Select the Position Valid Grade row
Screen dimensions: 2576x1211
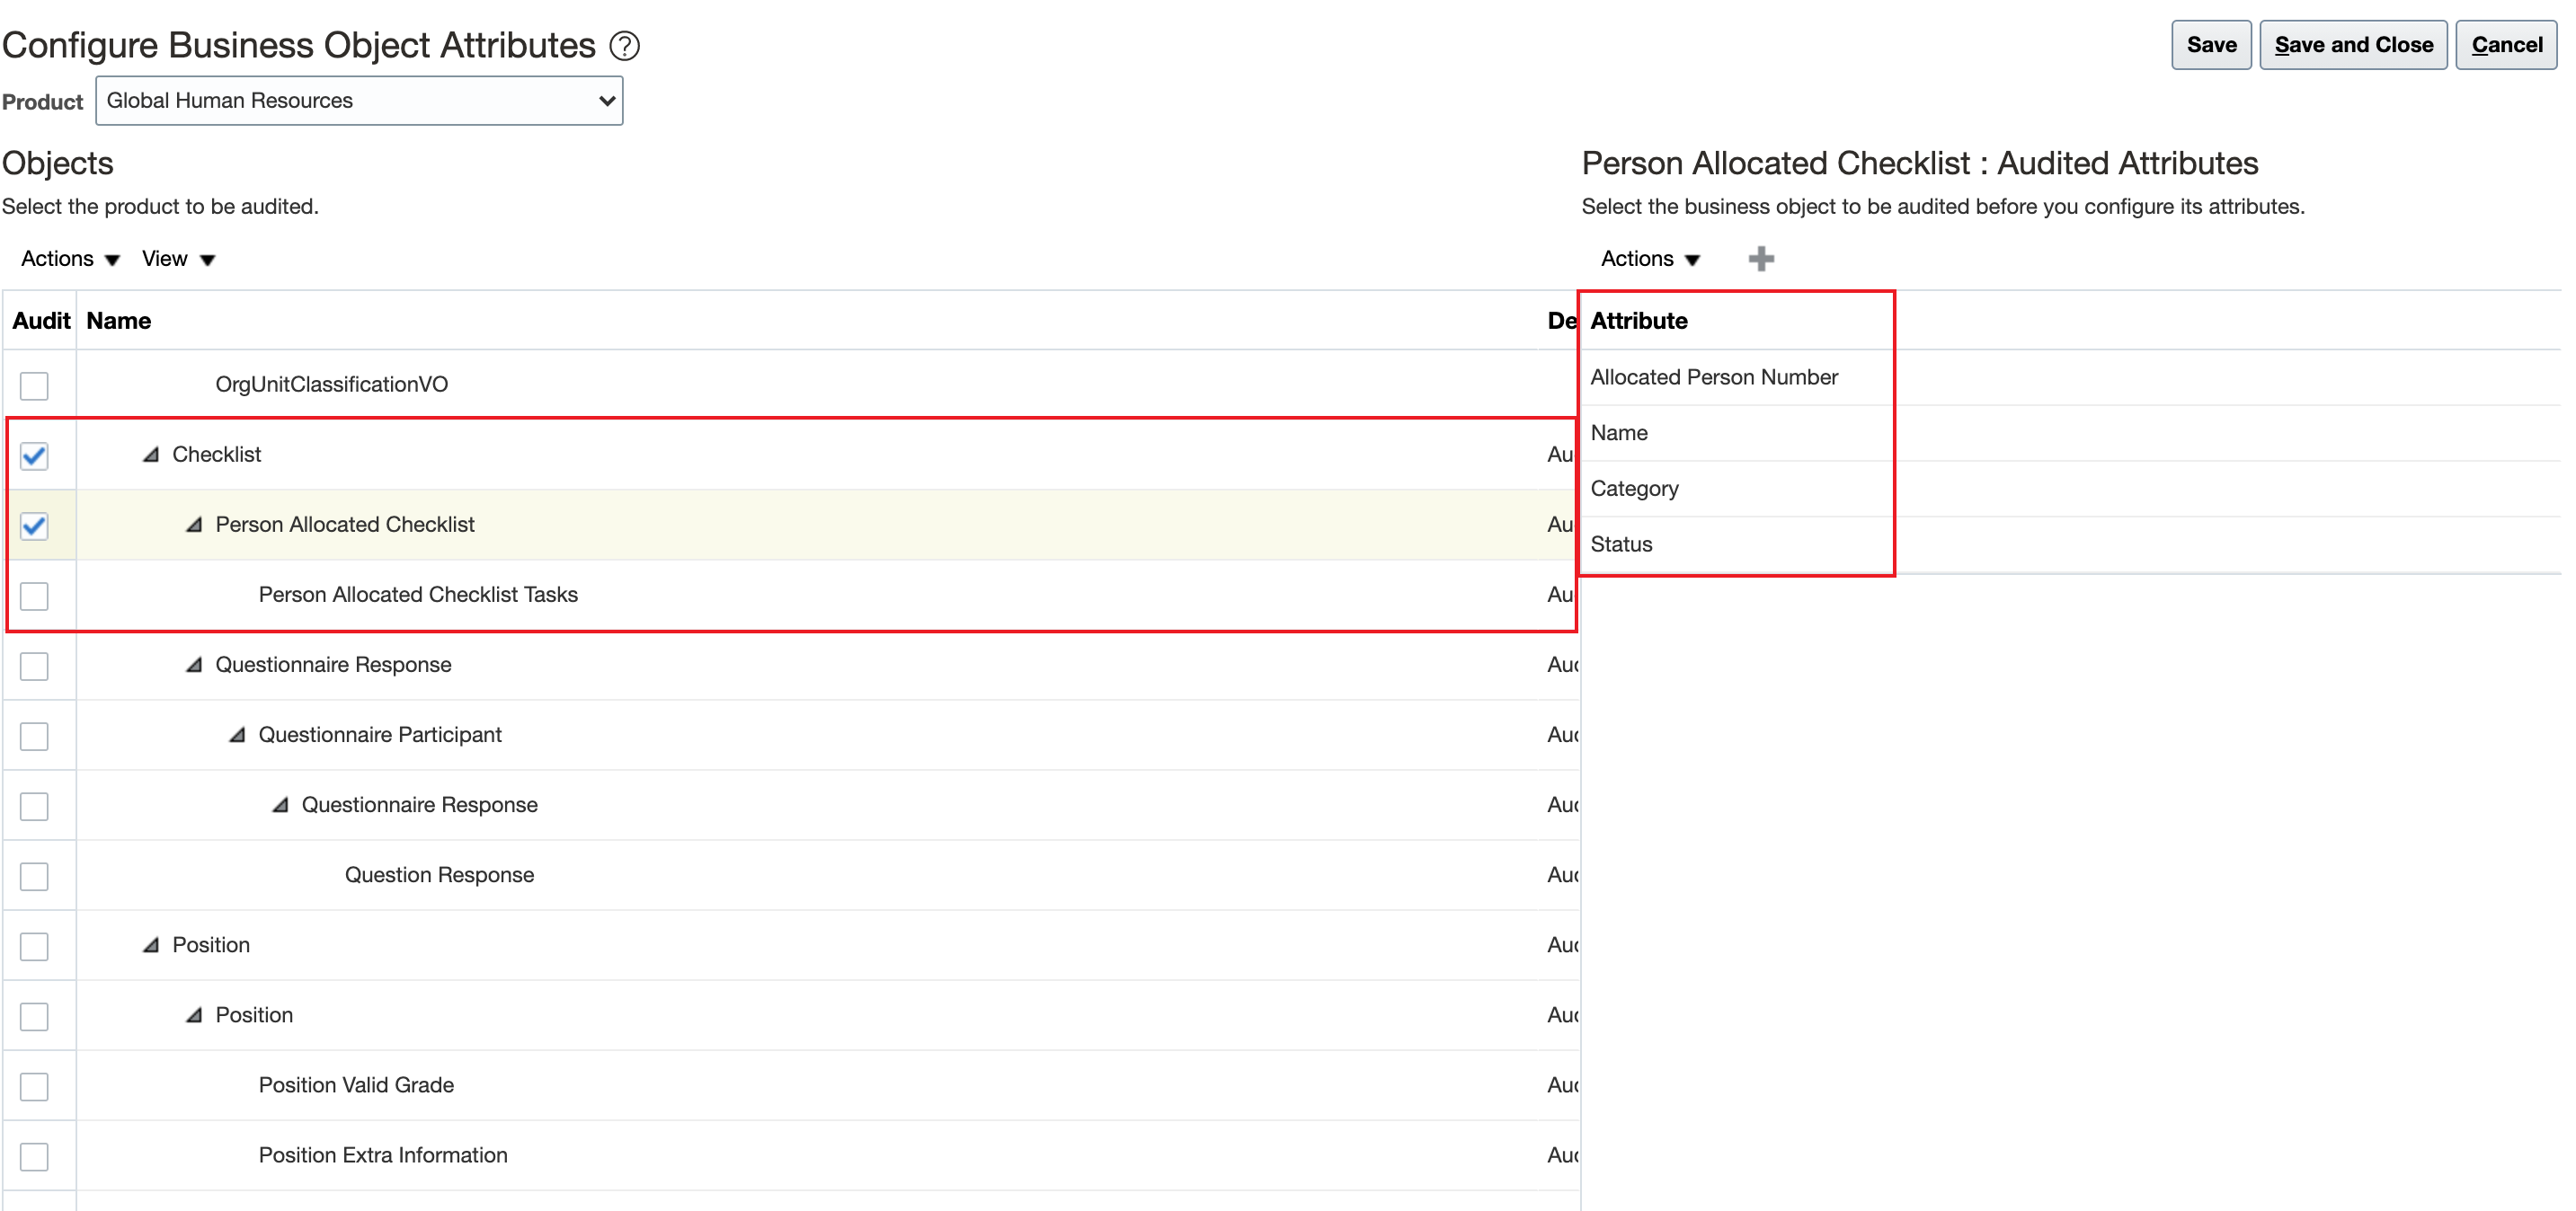(x=356, y=1085)
